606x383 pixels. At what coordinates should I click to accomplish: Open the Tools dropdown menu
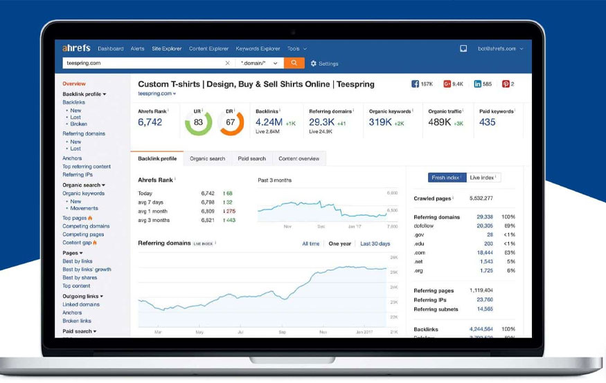tap(297, 48)
